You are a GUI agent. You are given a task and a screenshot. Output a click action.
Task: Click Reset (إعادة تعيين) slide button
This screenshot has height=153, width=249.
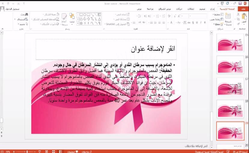coord(216,19)
